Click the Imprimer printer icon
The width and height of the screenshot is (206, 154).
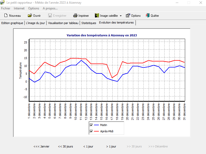[x=75, y=16]
